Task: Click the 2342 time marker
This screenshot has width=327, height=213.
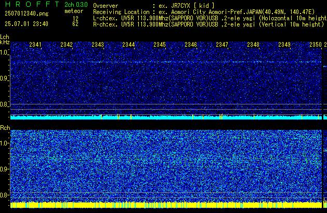Action: 67,45
